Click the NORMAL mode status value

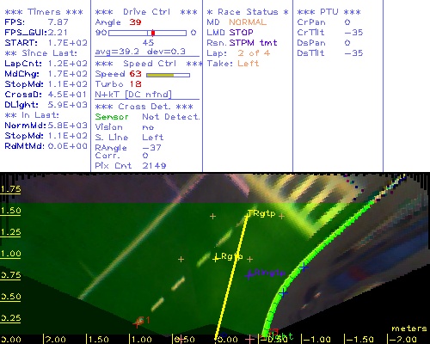(248, 22)
